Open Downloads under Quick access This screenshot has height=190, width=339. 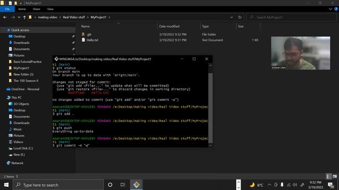tap(21, 43)
